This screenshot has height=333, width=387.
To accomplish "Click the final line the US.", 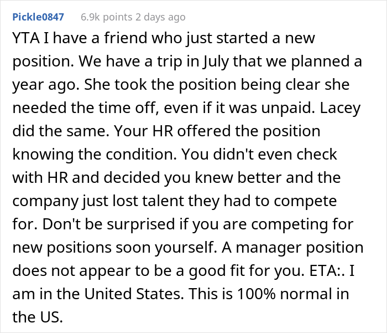I will tap(38, 317).
